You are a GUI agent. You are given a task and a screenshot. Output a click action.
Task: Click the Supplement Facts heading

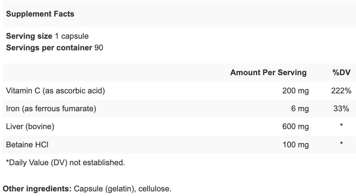point(40,14)
